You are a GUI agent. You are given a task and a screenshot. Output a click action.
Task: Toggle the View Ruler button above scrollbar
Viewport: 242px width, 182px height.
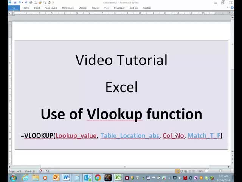(233, 14)
